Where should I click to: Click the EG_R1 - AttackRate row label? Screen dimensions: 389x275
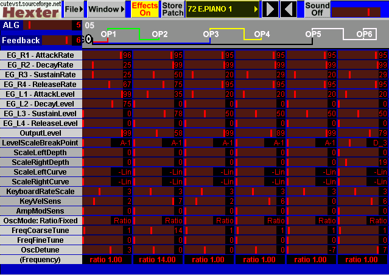click(x=41, y=55)
